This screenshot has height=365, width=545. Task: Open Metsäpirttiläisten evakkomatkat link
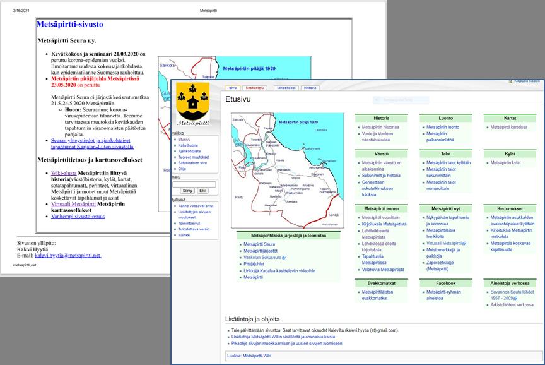[377, 295]
